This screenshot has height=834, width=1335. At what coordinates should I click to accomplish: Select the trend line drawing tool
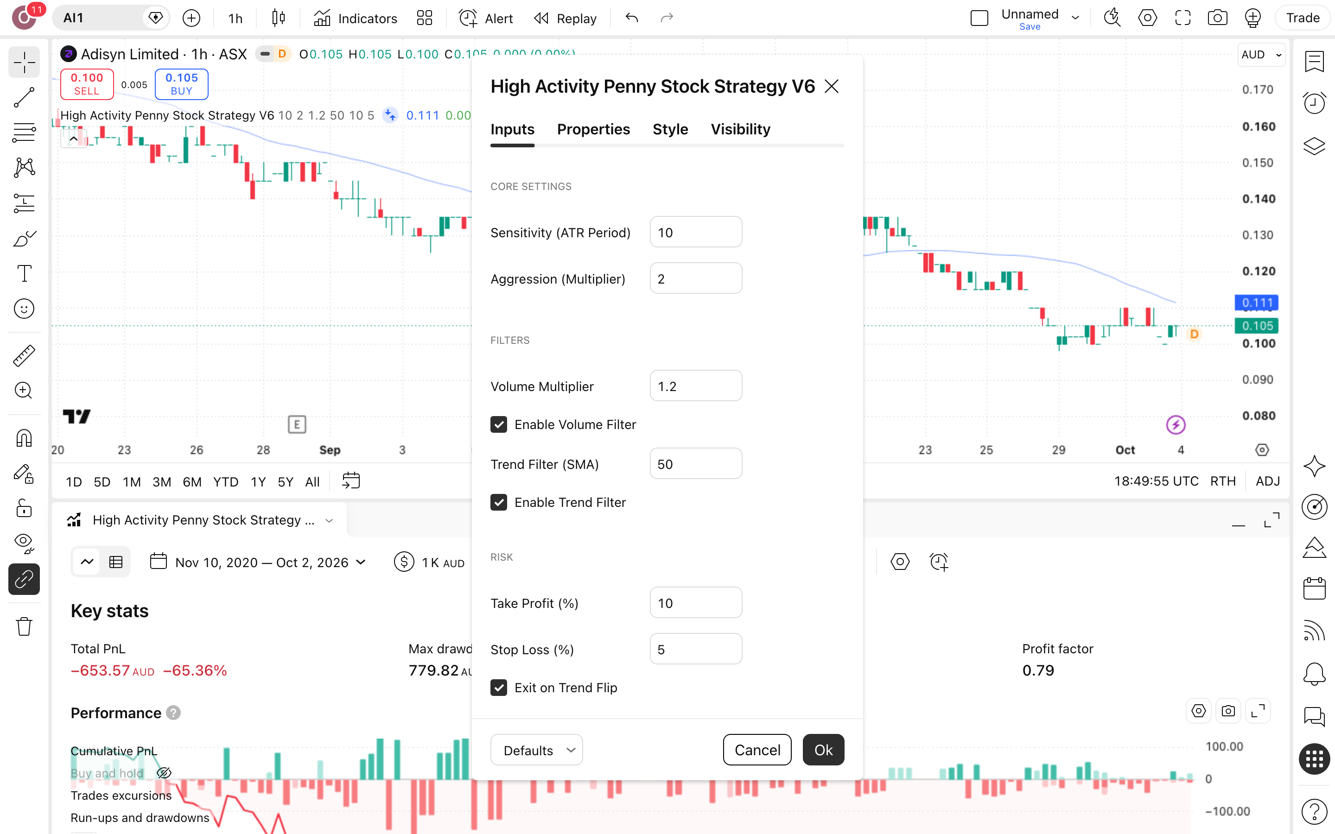coord(24,98)
